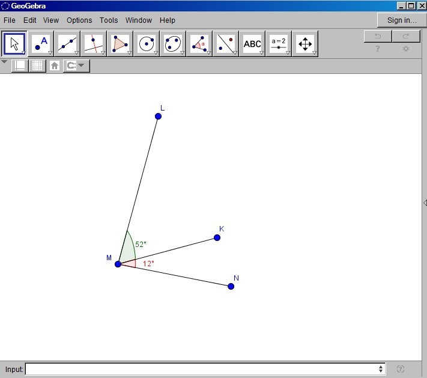This screenshot has width=427, height=378.
Task: Expand the Line tool submenu arrow
Action: click(x=76, y=53)
